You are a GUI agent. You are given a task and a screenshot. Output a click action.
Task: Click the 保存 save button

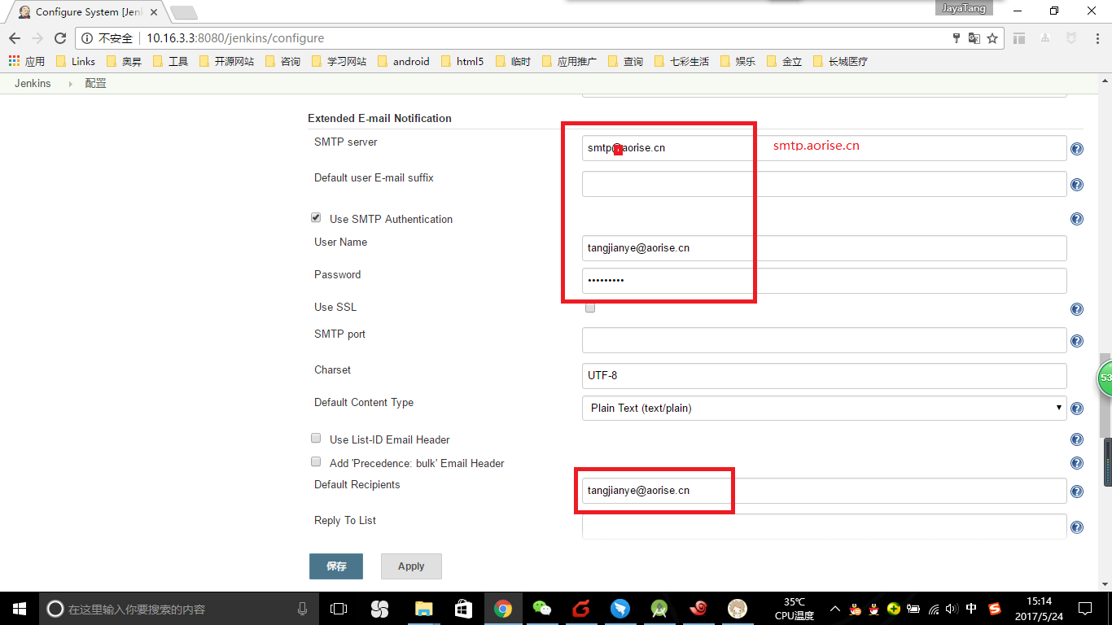(336, 566)
